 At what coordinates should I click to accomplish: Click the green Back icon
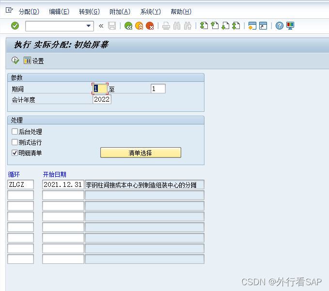[128, 26]
